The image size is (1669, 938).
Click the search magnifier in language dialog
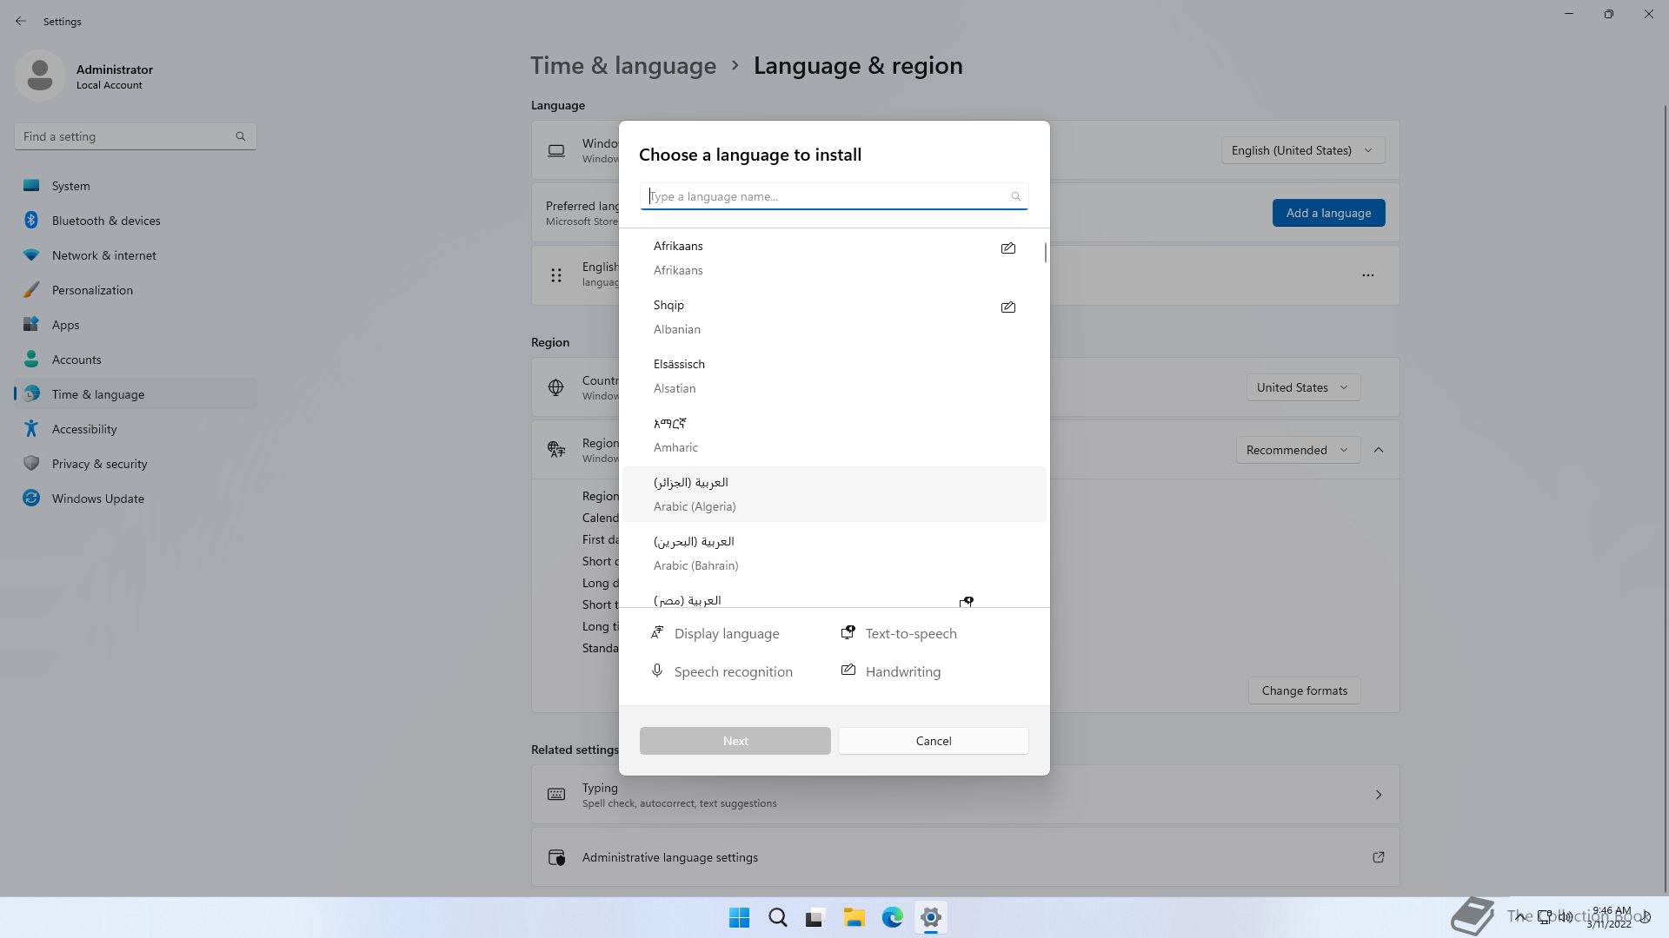point(1015,196)
